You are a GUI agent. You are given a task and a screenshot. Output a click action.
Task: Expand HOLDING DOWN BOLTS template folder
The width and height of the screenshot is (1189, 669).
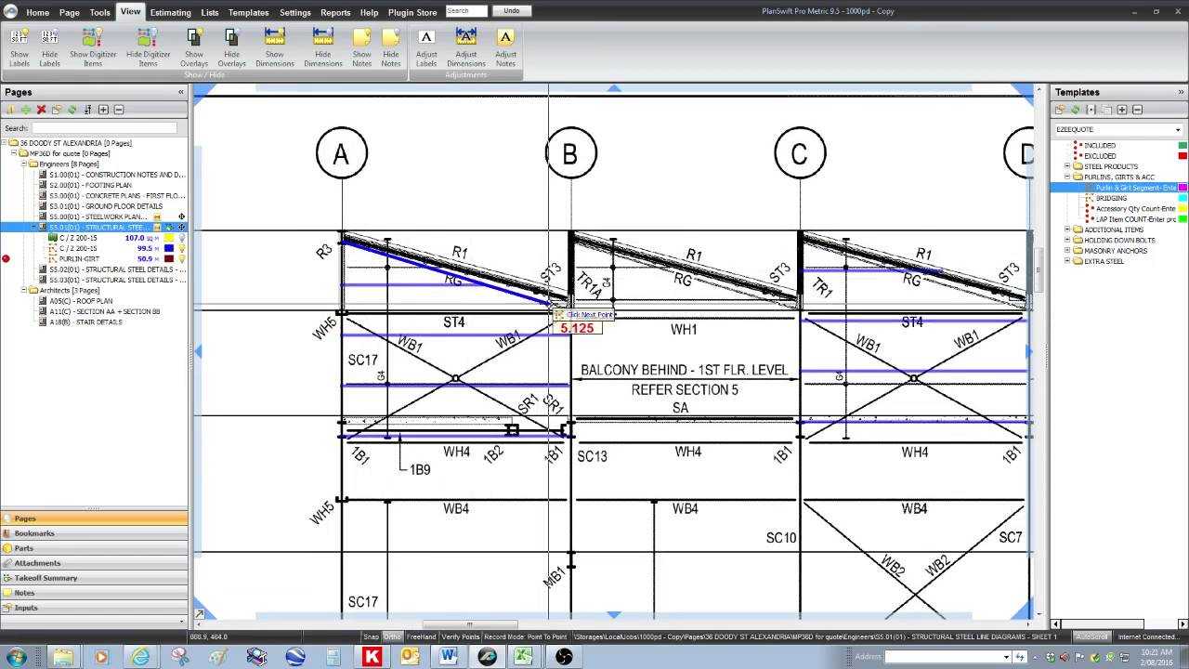tap(1067, 240)
